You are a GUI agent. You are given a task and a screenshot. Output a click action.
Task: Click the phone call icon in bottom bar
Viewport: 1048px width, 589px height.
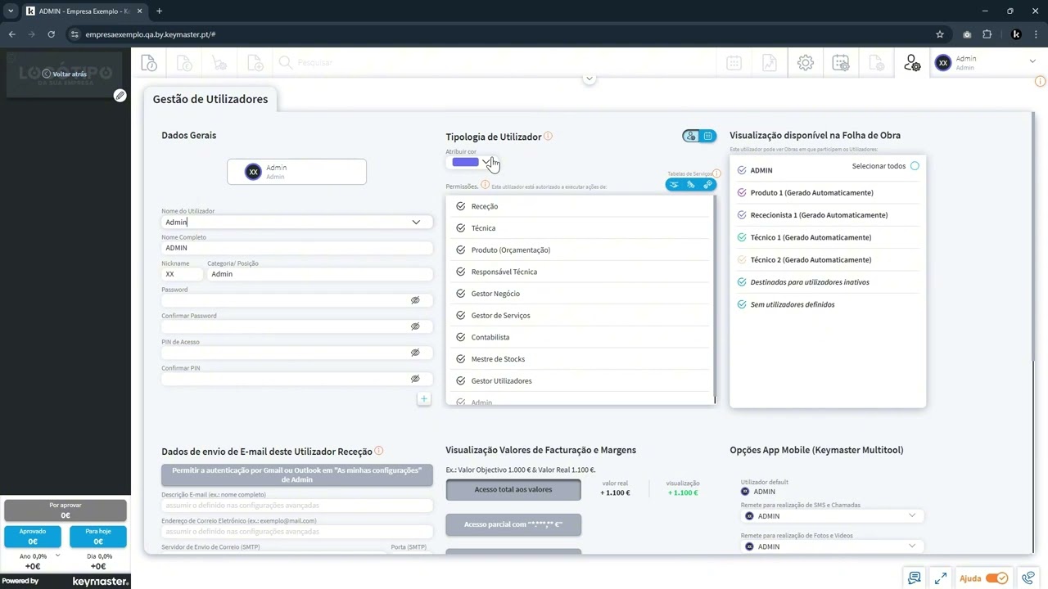tap(1028, 578)
